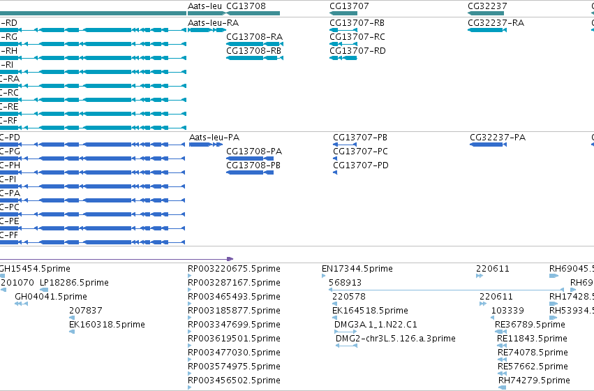This screenshot has height=391, width=594.
Task: Click the purple arrow feature line
Action: pos(117,259)
